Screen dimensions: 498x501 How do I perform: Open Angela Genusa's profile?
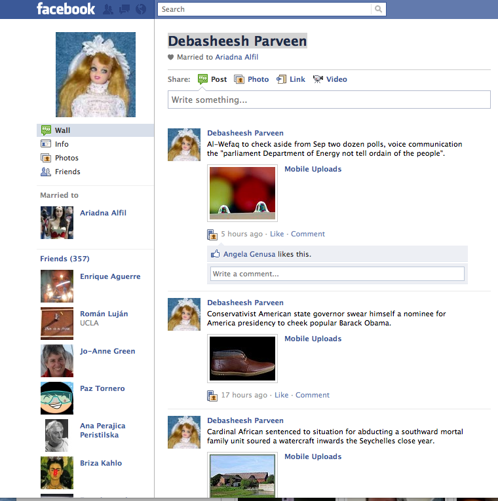pyautogui.click(x=249, y=254)
